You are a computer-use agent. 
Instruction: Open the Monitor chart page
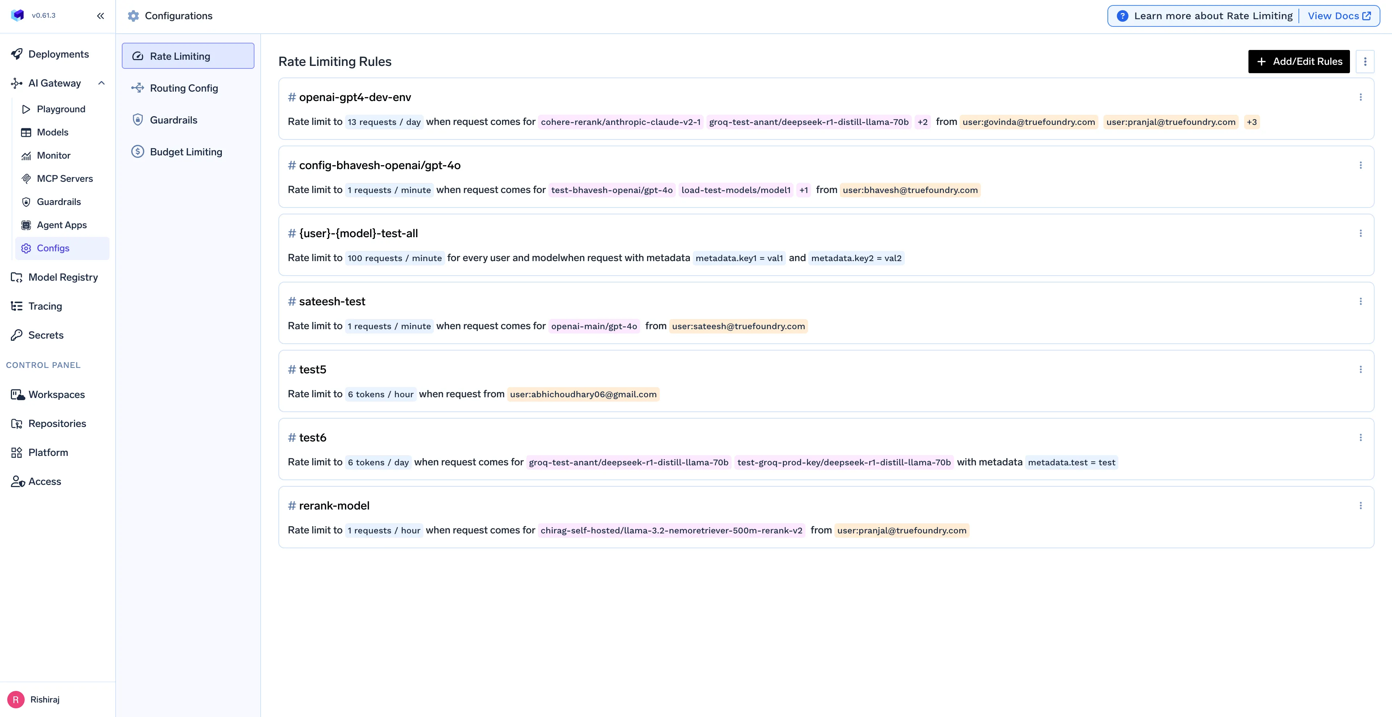pos(53,155)
